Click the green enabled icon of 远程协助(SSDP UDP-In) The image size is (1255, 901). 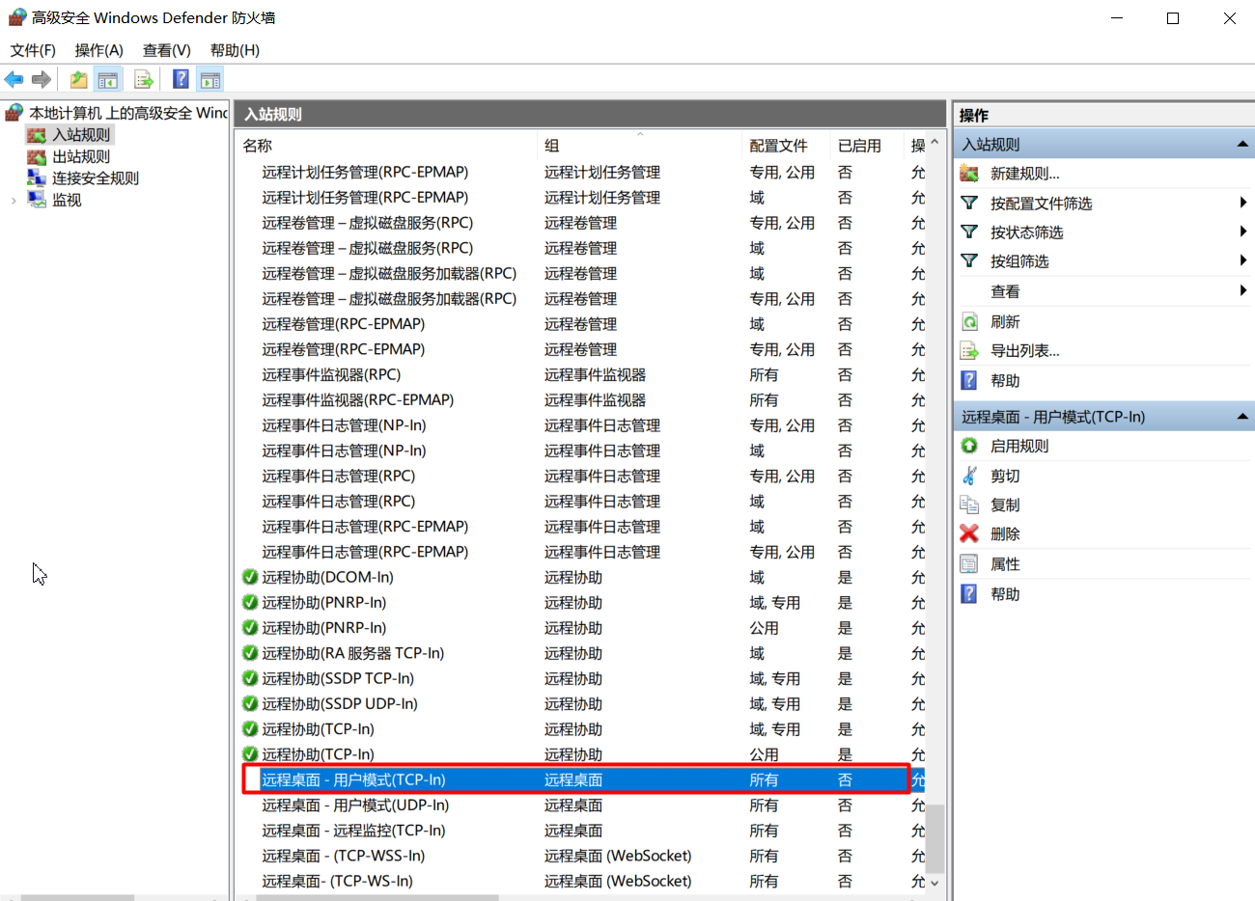[x=250, y=704]
